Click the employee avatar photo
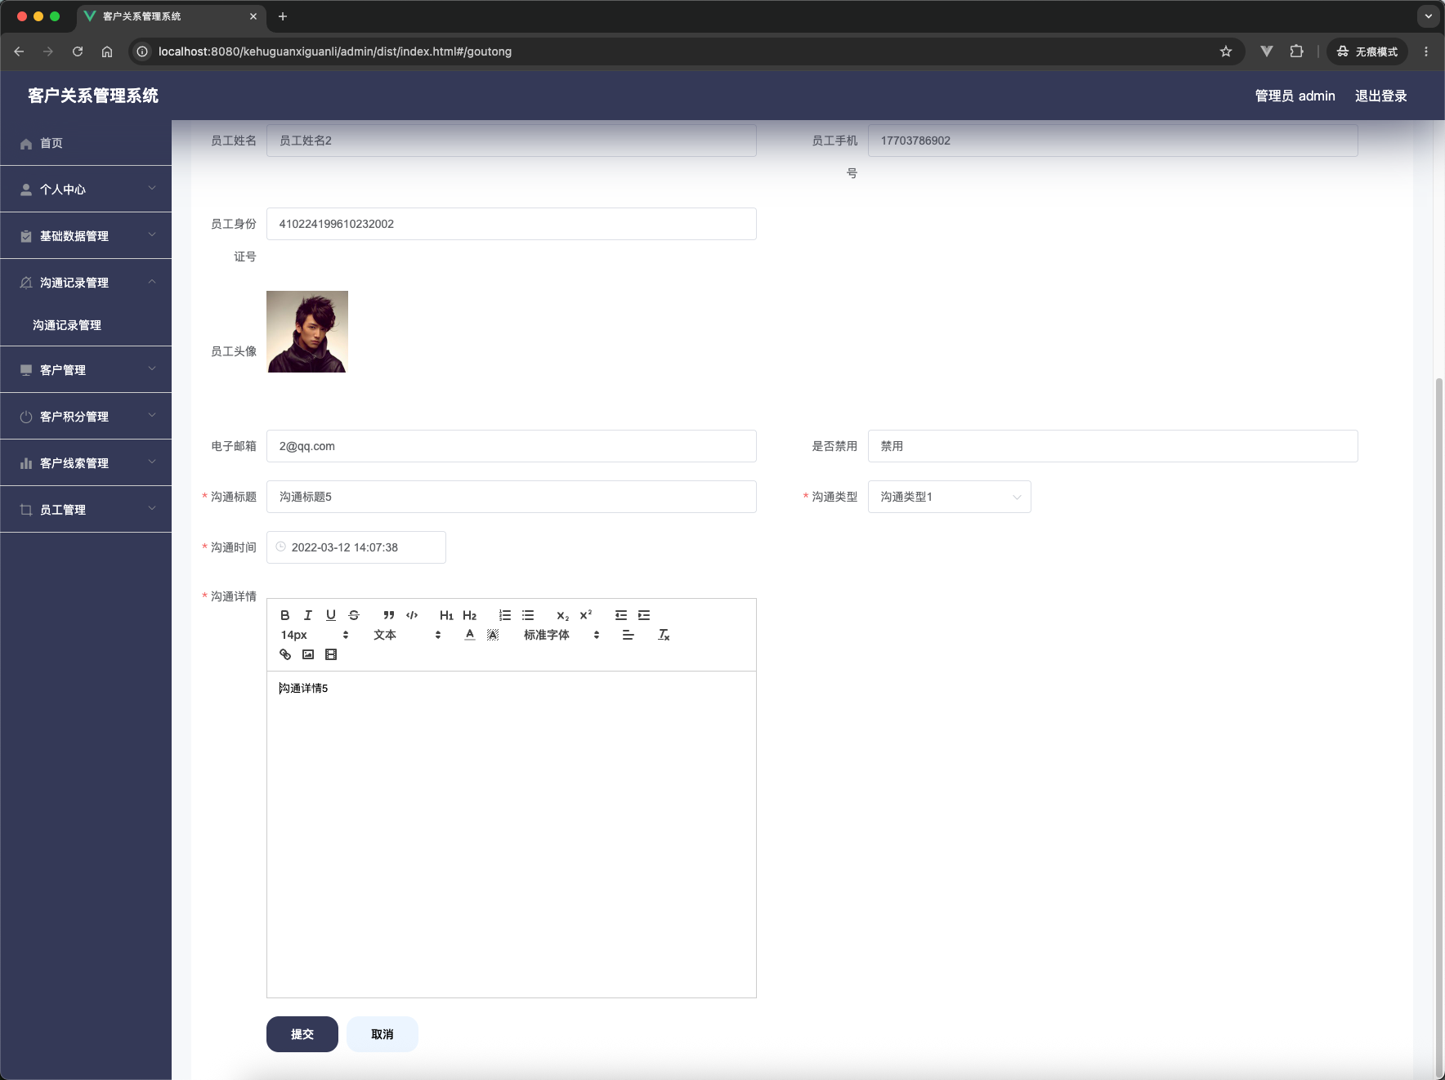Image resolution: width=1445 pixels, height=1080 pixels. pos(307,332)
